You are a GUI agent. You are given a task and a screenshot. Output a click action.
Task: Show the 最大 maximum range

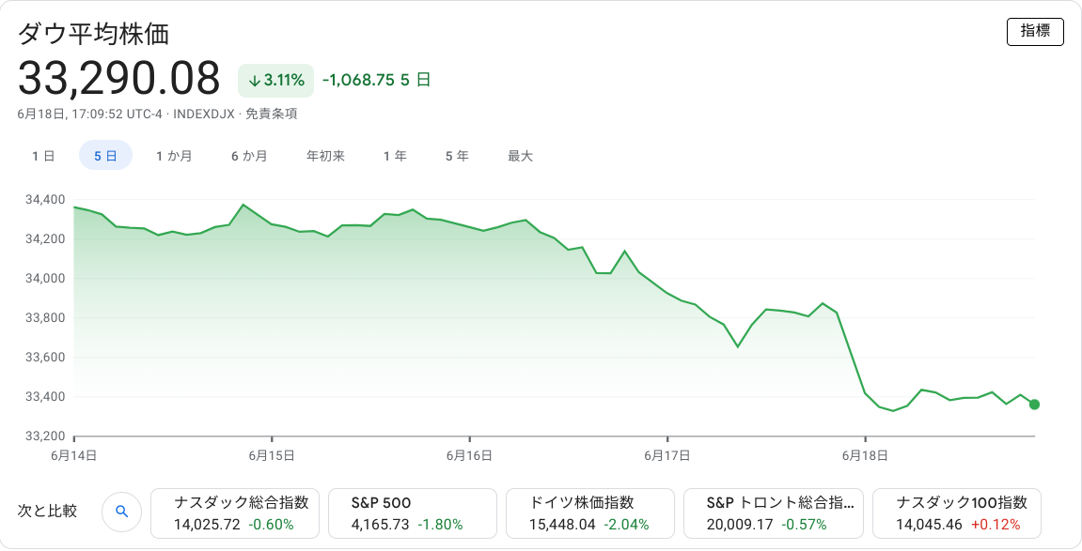click(x=520, y=157)
